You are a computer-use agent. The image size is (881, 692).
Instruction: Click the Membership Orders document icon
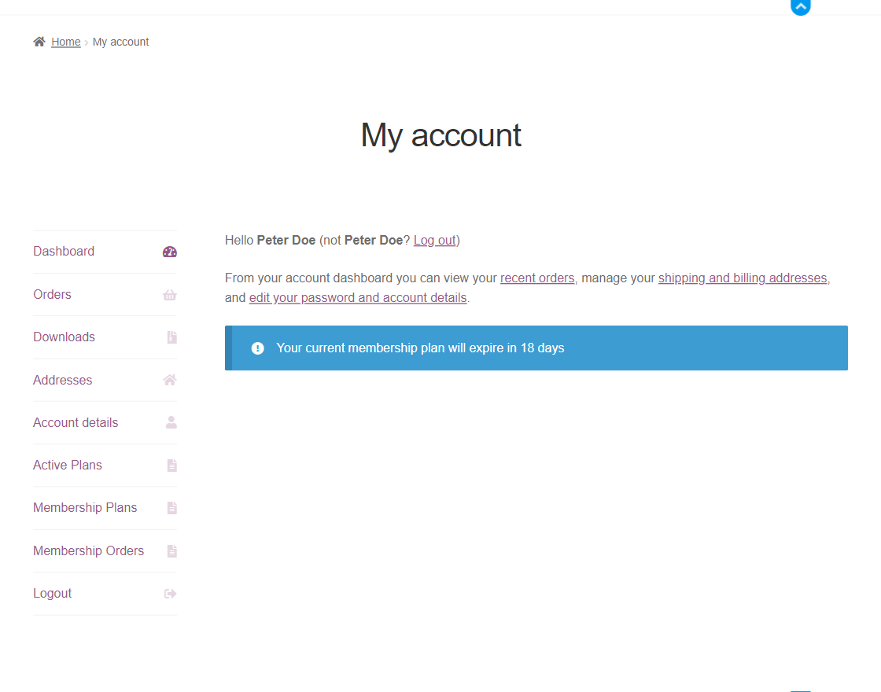pyautogui.click(x=171, y=550)
